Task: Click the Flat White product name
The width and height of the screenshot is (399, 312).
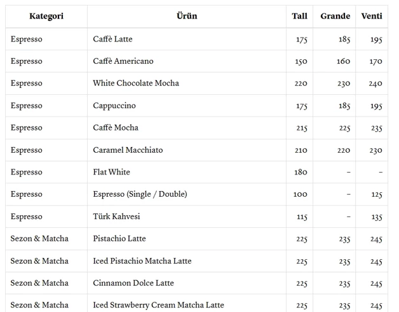Action: pos(111,172)
